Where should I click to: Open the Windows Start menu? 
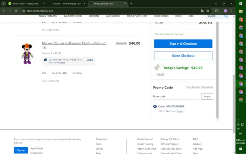pyautogui.click(x=241, y=3)
